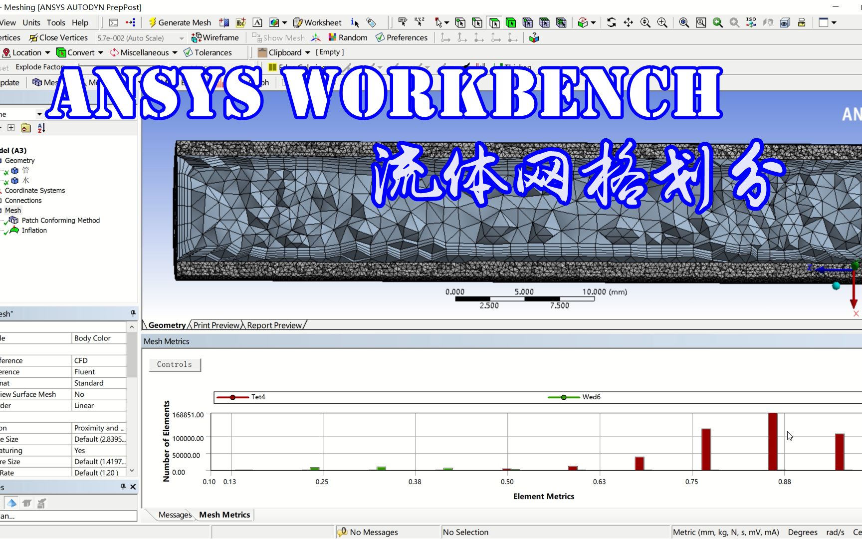Click the Abc comment annotation icon

pyautogui.click(x=241, y=22)
